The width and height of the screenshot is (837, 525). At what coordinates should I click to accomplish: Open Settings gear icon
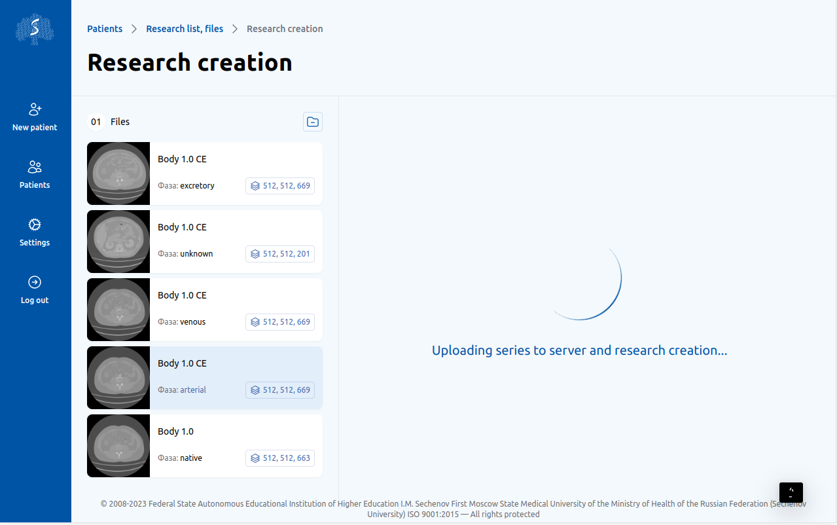click(x=35, y=225)
